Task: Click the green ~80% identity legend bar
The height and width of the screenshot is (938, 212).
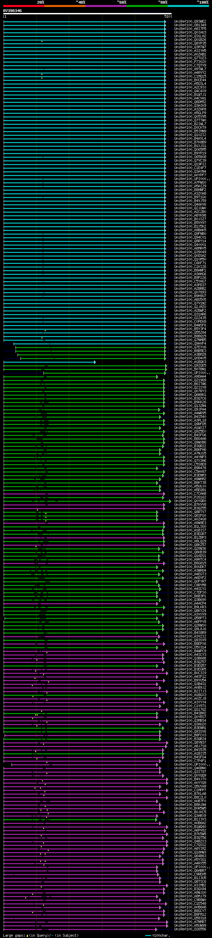Action: click(147, 6)
